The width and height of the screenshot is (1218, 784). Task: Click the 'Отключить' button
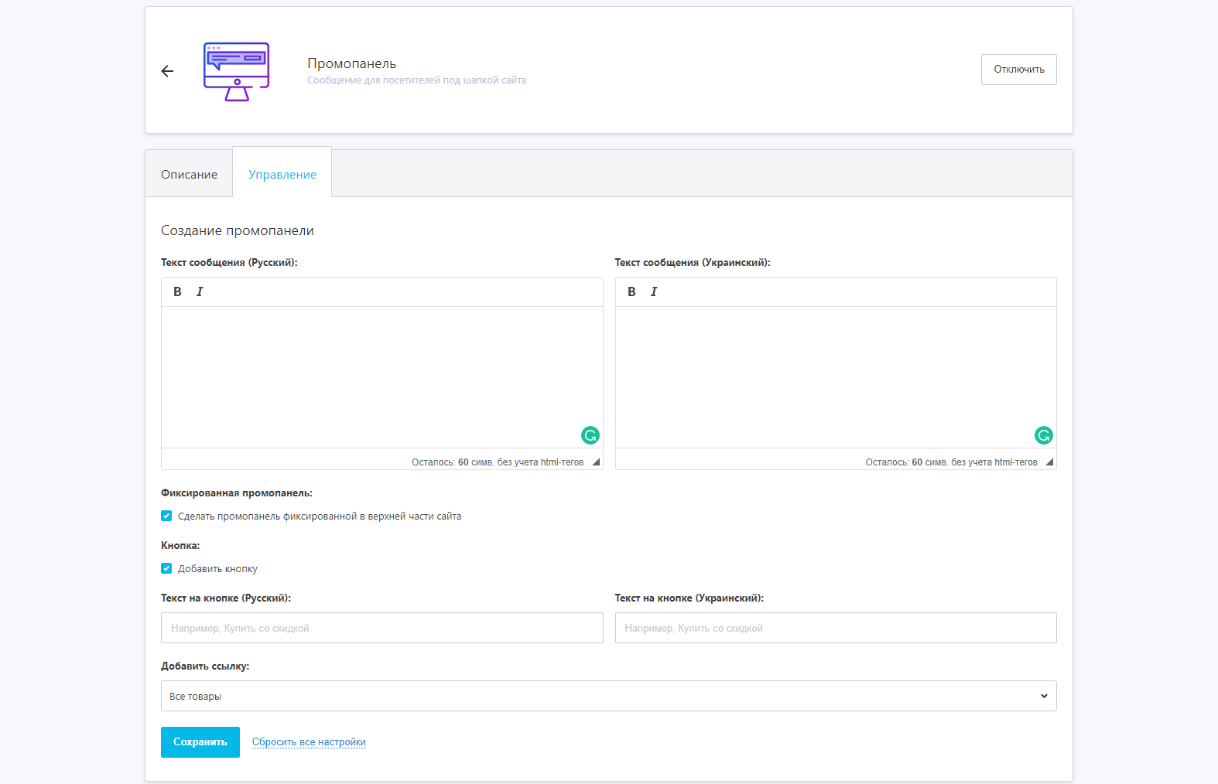point(1018,70)
